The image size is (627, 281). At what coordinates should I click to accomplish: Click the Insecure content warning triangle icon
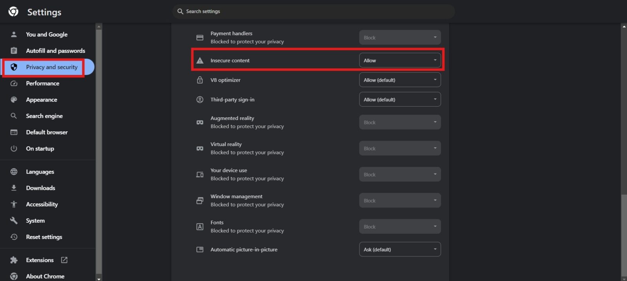pyautogui.click(x=200, y=61)
